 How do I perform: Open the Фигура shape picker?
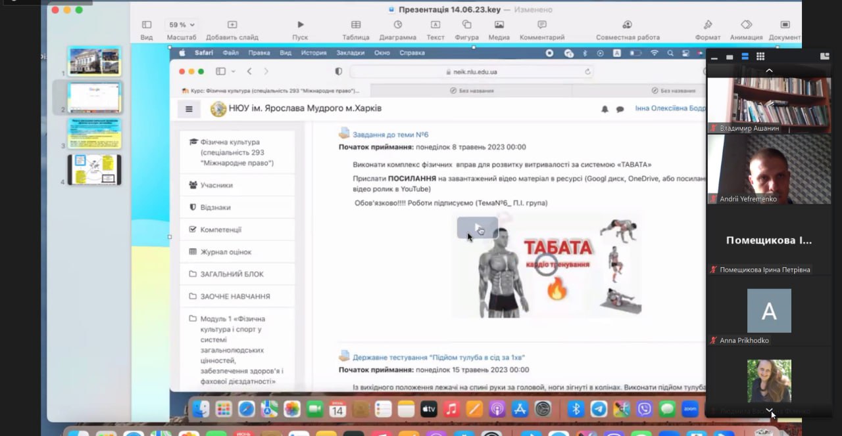click(x=466, y=25)
